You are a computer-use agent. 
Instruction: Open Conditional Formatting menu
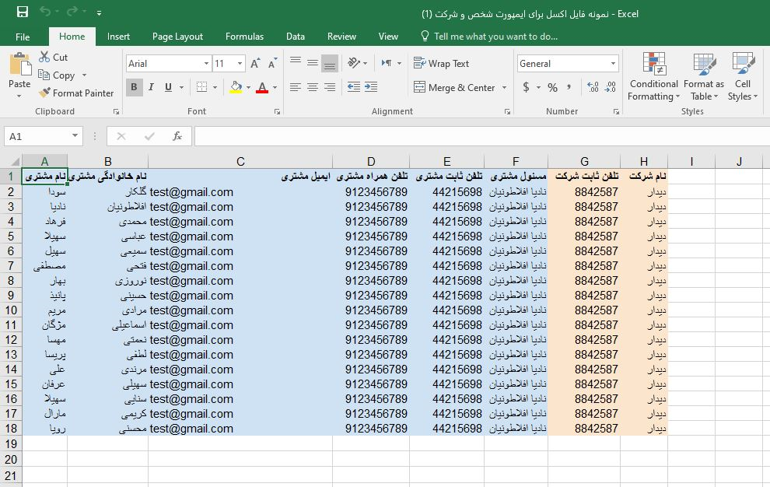tap(653, 78)
